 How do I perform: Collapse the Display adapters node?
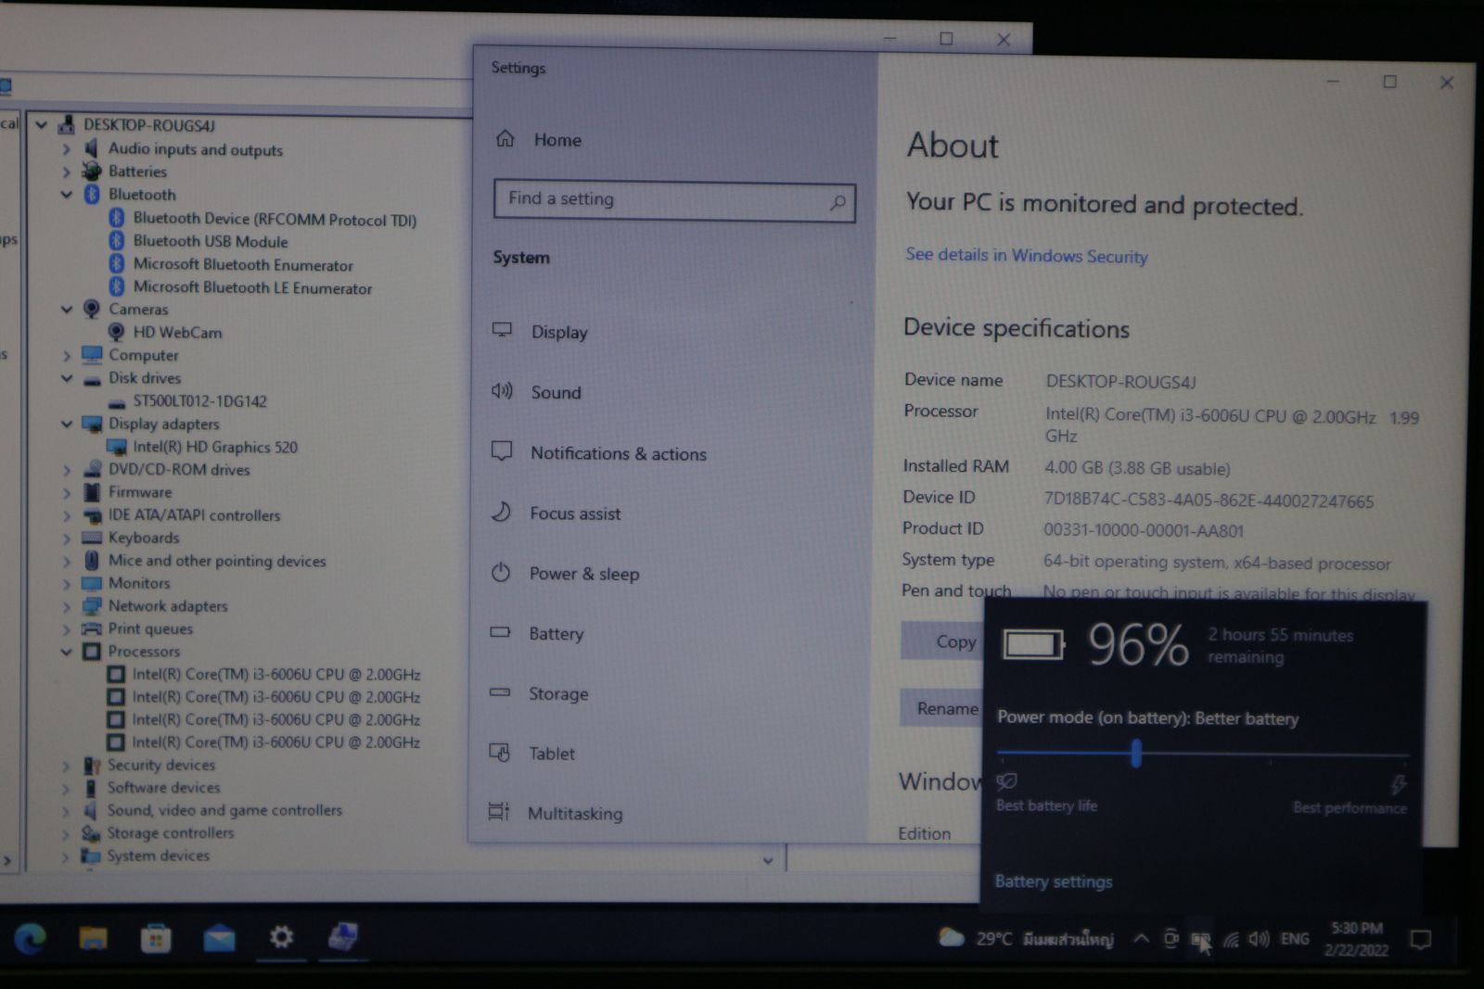tap(66, 424)
